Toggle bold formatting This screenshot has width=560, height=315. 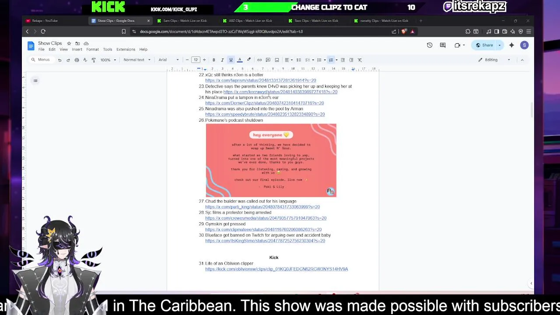pyautogui.click(x=213, y=60)
